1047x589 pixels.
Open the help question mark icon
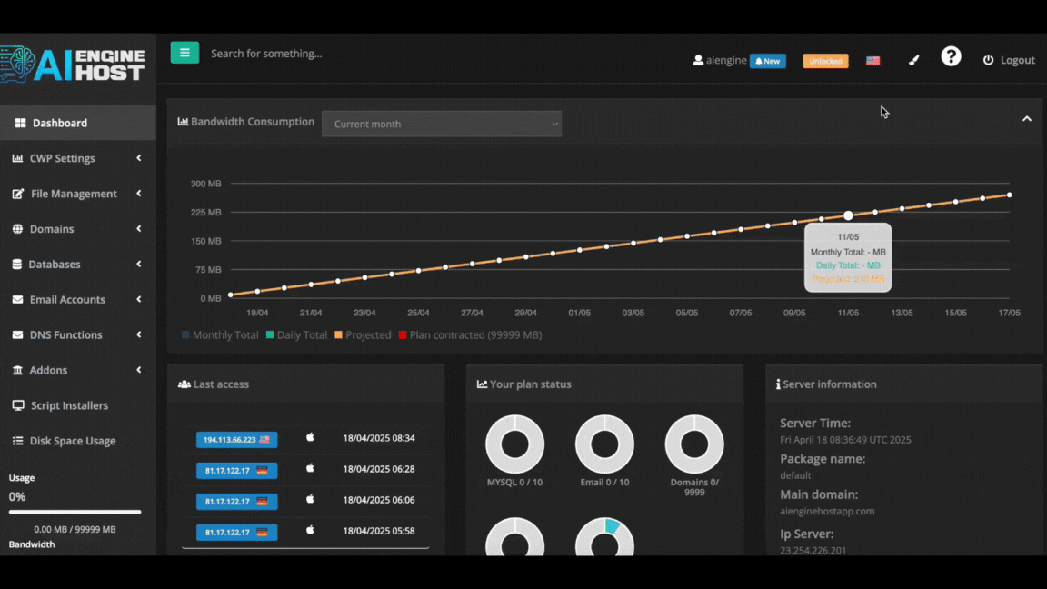(x=951, y=57)
